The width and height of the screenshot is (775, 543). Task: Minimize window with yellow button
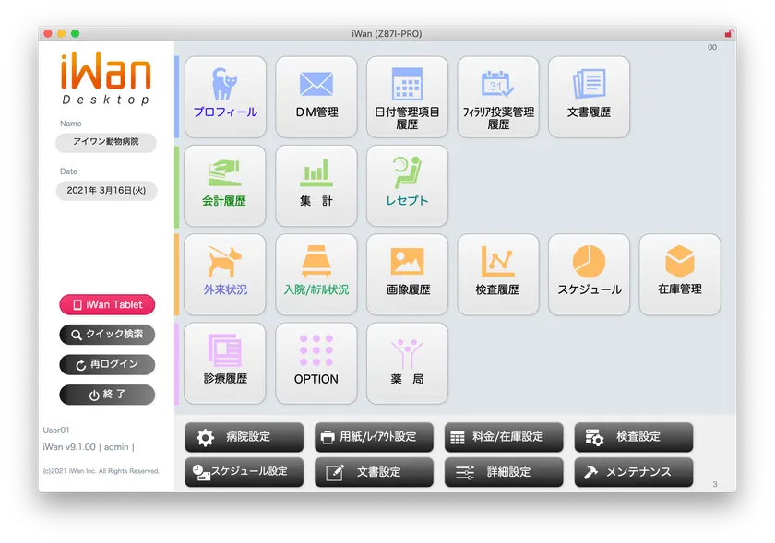[x=61, y=33]
